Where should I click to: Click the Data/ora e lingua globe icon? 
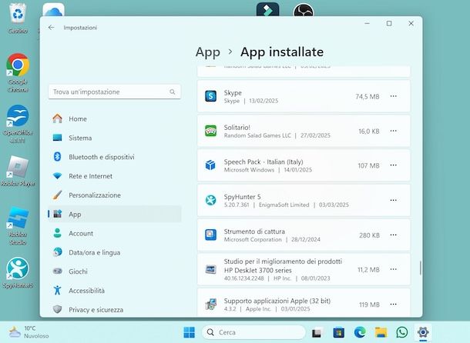(x=57, y=252)
